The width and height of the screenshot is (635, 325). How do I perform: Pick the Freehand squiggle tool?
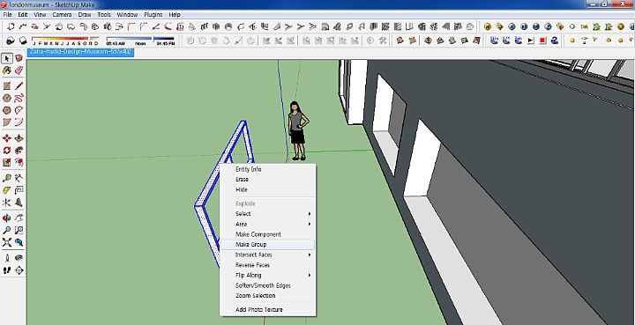(x=19, y=98)
